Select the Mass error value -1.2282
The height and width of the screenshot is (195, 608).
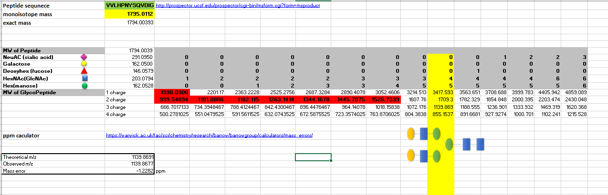point(129,170)
